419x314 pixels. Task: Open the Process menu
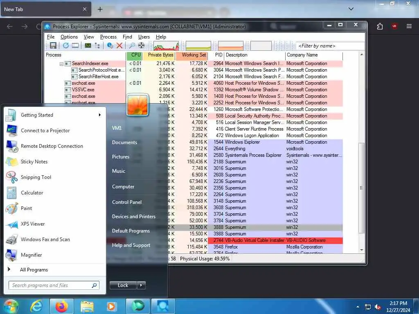click(x=108, y=37)
